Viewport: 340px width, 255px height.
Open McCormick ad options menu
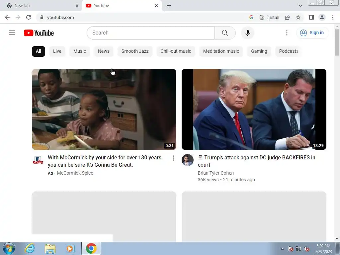[173, 158]
